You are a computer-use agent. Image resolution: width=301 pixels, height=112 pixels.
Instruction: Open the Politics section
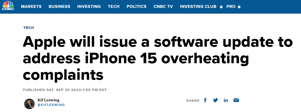click(x=137, y=7)
